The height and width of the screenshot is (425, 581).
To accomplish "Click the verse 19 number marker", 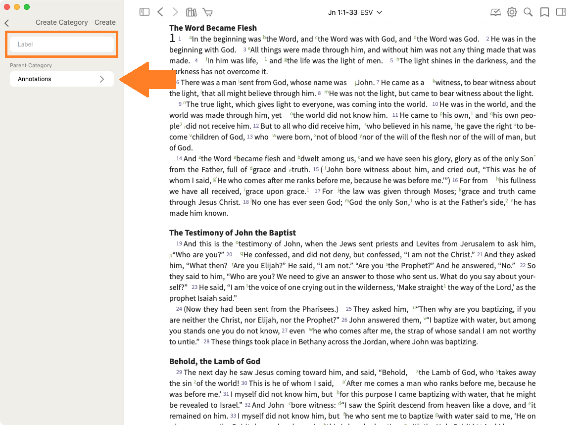I will (179, 244).
